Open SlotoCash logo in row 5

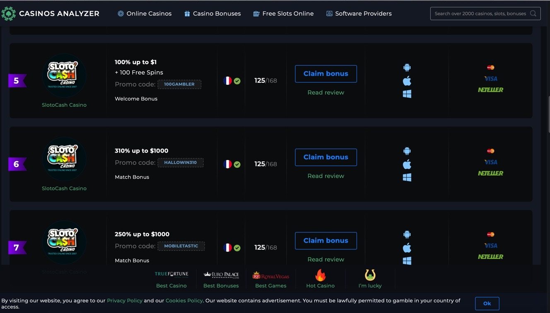[x=64, y=76]
